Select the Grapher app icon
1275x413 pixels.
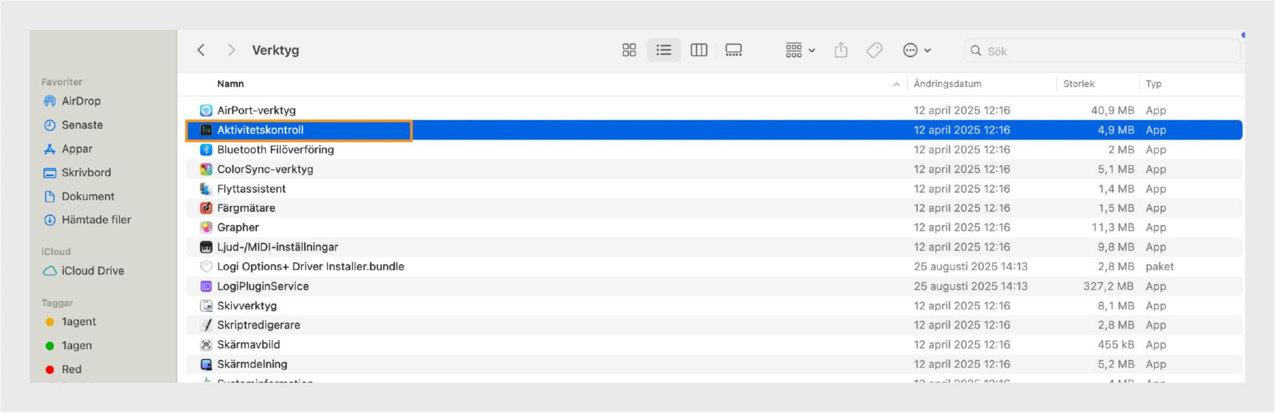point(206,228)
